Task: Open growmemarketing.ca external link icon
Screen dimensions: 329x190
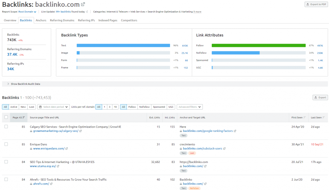Action: tap(80, 131)
